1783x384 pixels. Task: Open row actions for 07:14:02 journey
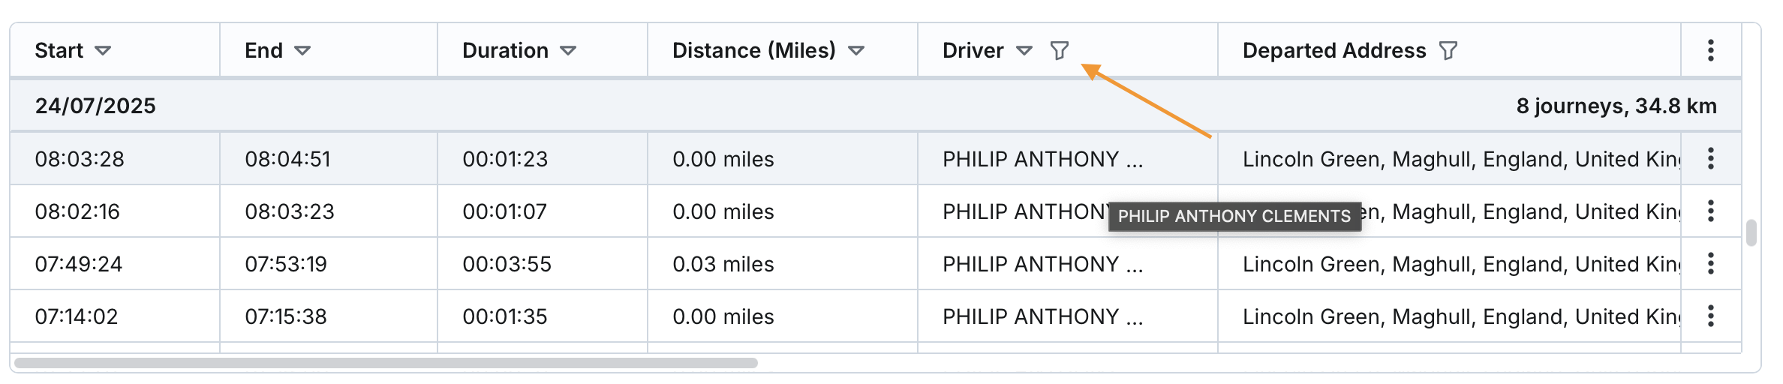point(1710,316)
